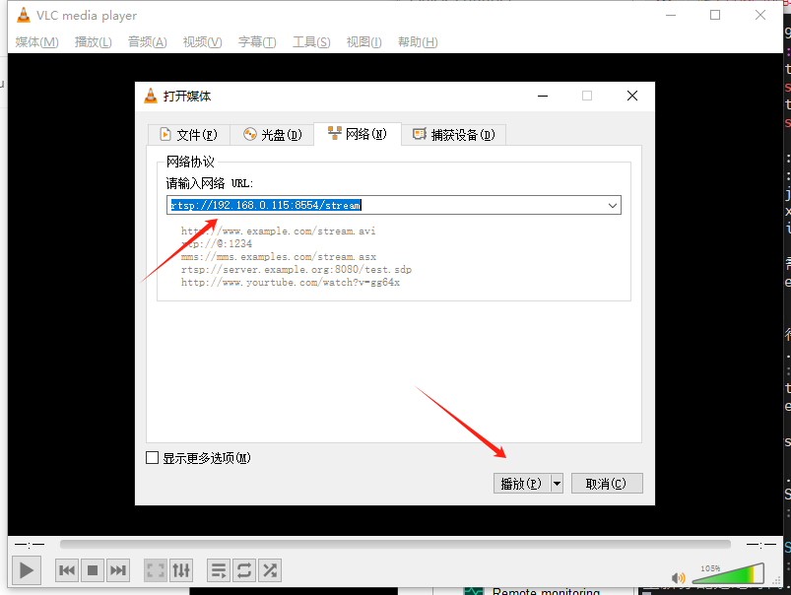791x595 pixels.
Task: Click the 播放 button in dialog
Action: click(520, 483)
